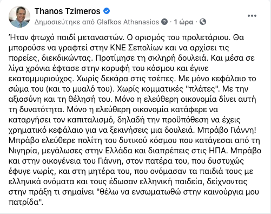Screen dimensions: 271x214
Task: Click the blue verified badge beside the name
Action: coord(107,11)
